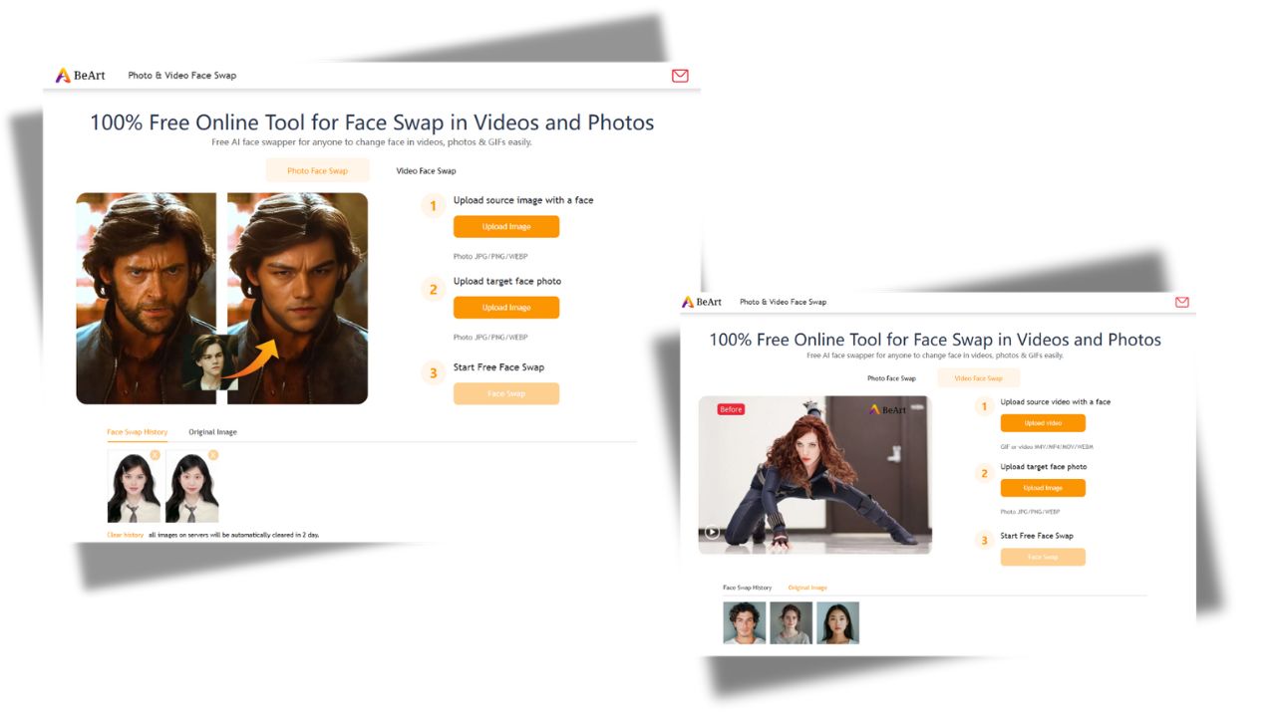Open Photo & Video Face Swap on photo page
Screen dimensions: 1276x717
(x=182, y=76)
